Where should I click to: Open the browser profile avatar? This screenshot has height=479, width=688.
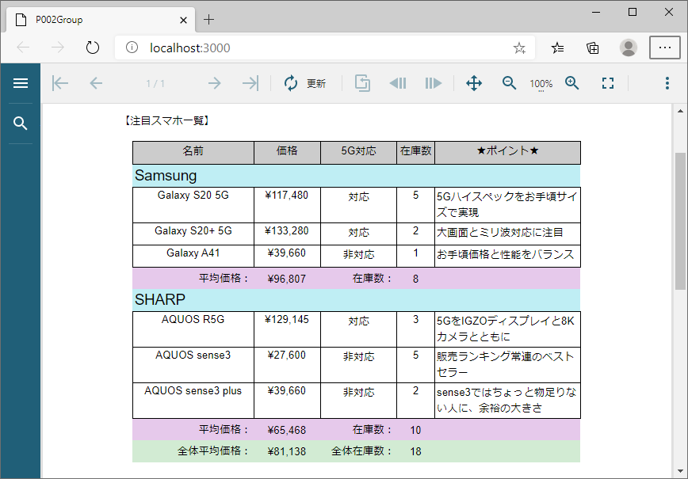[x=629, y=48]
